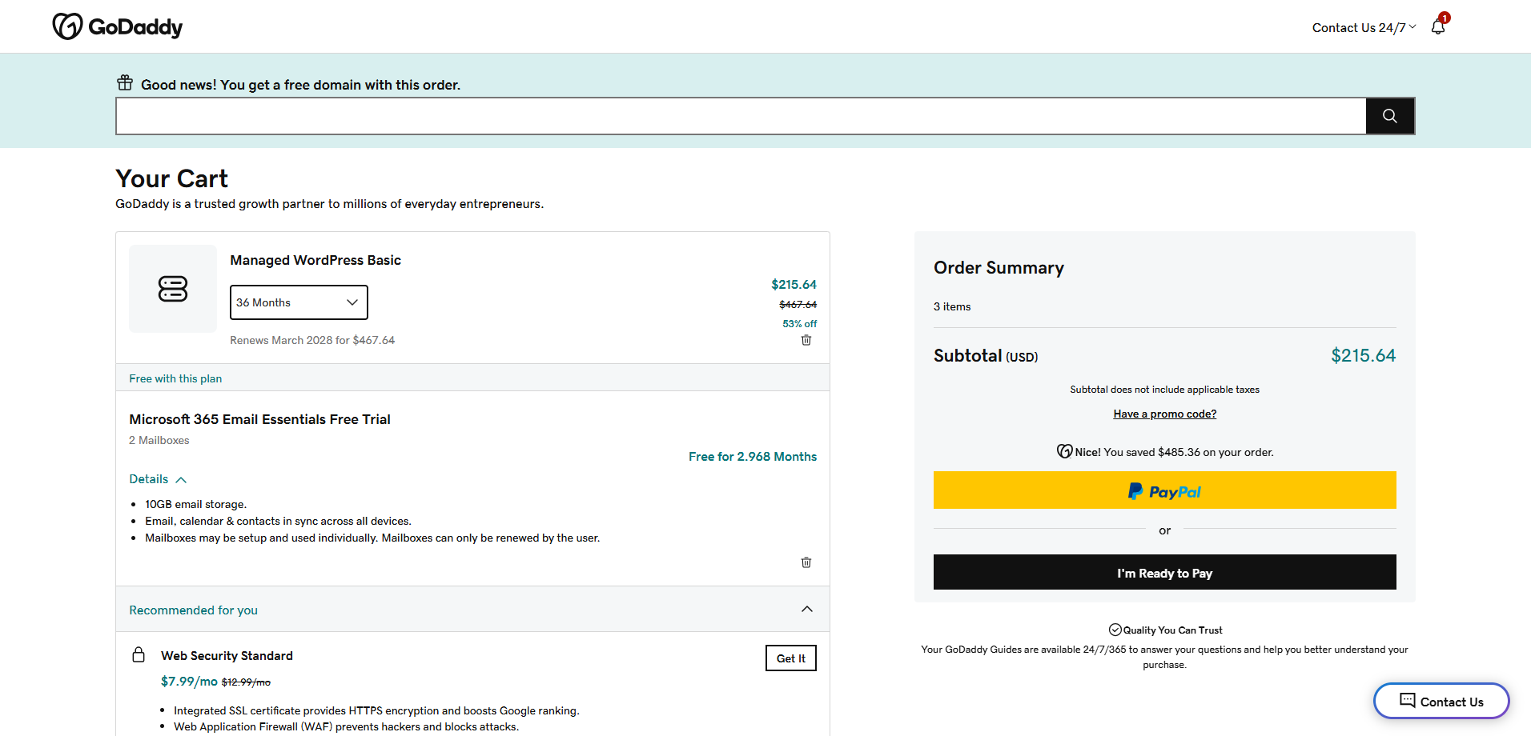1531x736 pixels.
Task: Collapse the Recommended for you section
Action: [807, 610]
